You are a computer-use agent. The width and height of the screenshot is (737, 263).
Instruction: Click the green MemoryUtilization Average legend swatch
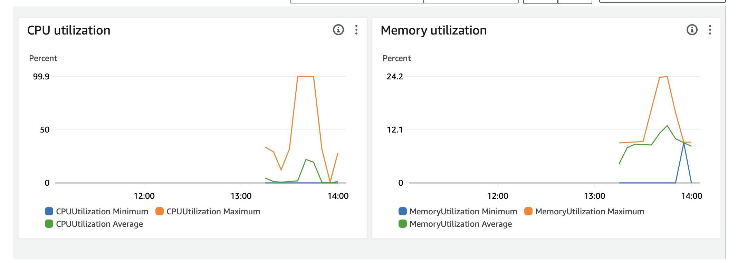403,224
